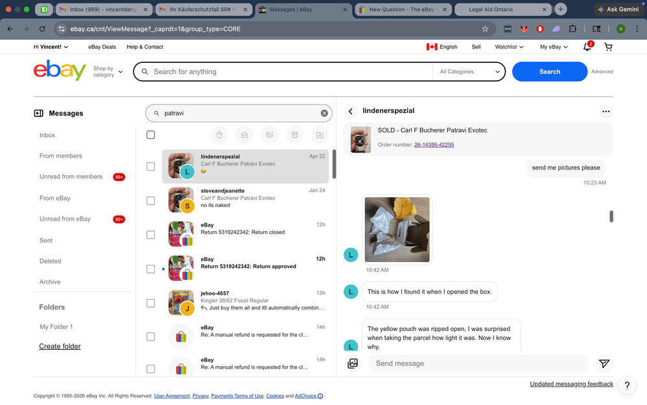Screen dimensions: 647x405
Task: Click the browser back arrow
Action: [x=10, y=29]
